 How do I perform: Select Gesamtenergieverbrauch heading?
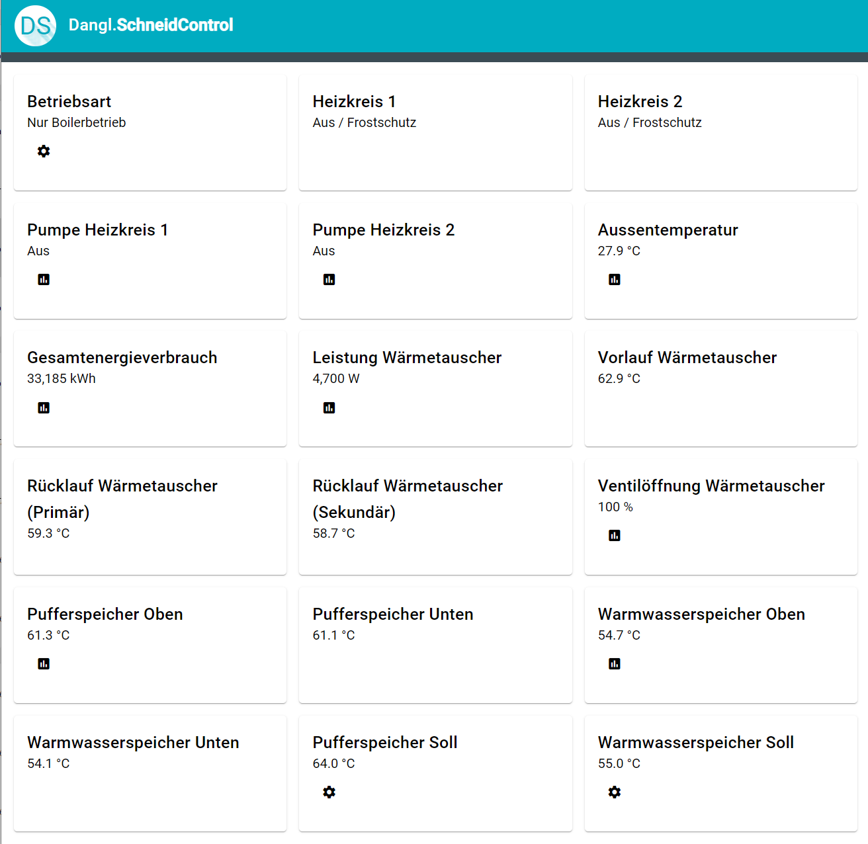122,358
